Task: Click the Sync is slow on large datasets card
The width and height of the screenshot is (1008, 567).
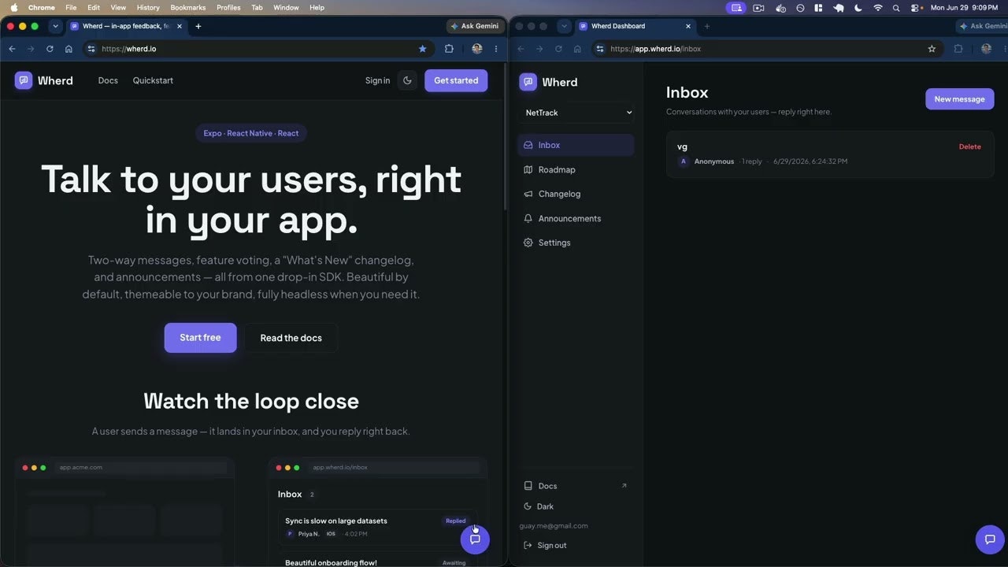Action: 377,528
